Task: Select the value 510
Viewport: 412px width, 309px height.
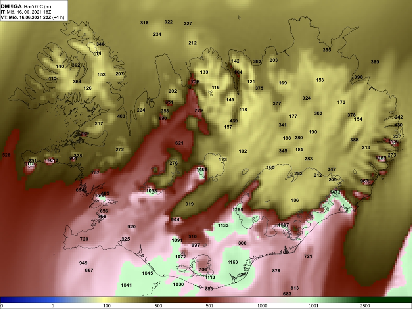Action: pos(192,236)
